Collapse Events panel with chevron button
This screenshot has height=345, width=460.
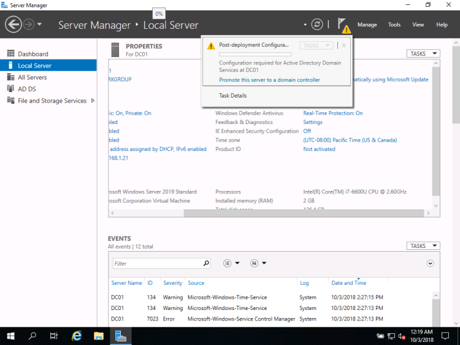[x=430, y=263]
